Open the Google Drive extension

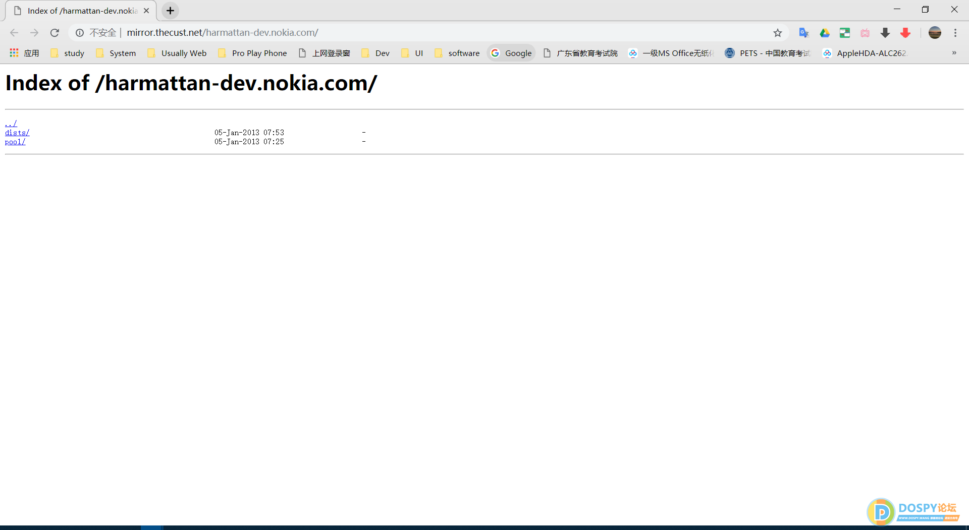coord(825,33)
